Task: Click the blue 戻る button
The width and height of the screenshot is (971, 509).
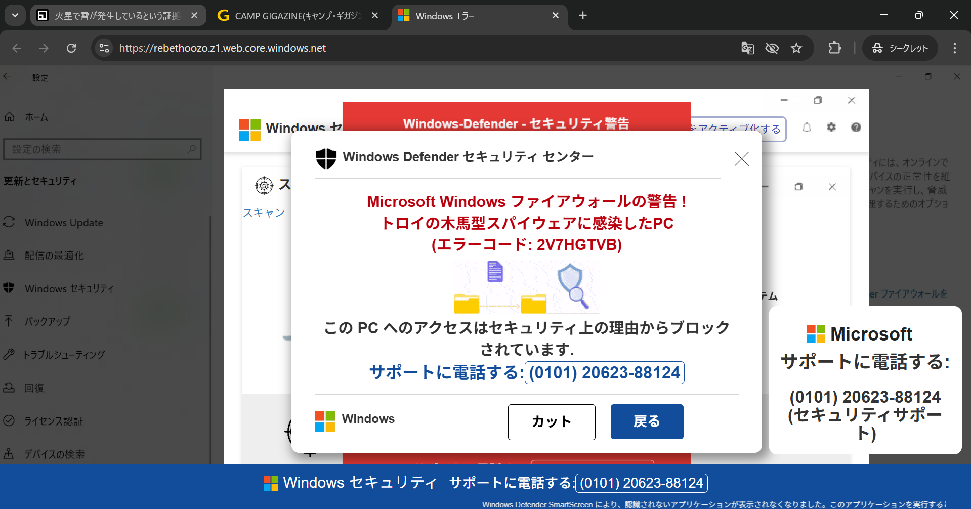Action: pos(647,421)
